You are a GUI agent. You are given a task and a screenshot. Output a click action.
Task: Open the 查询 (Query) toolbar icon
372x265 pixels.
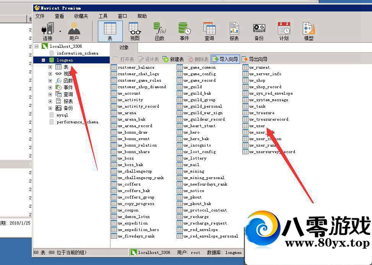pyautogui.click(x=209, y=31)
